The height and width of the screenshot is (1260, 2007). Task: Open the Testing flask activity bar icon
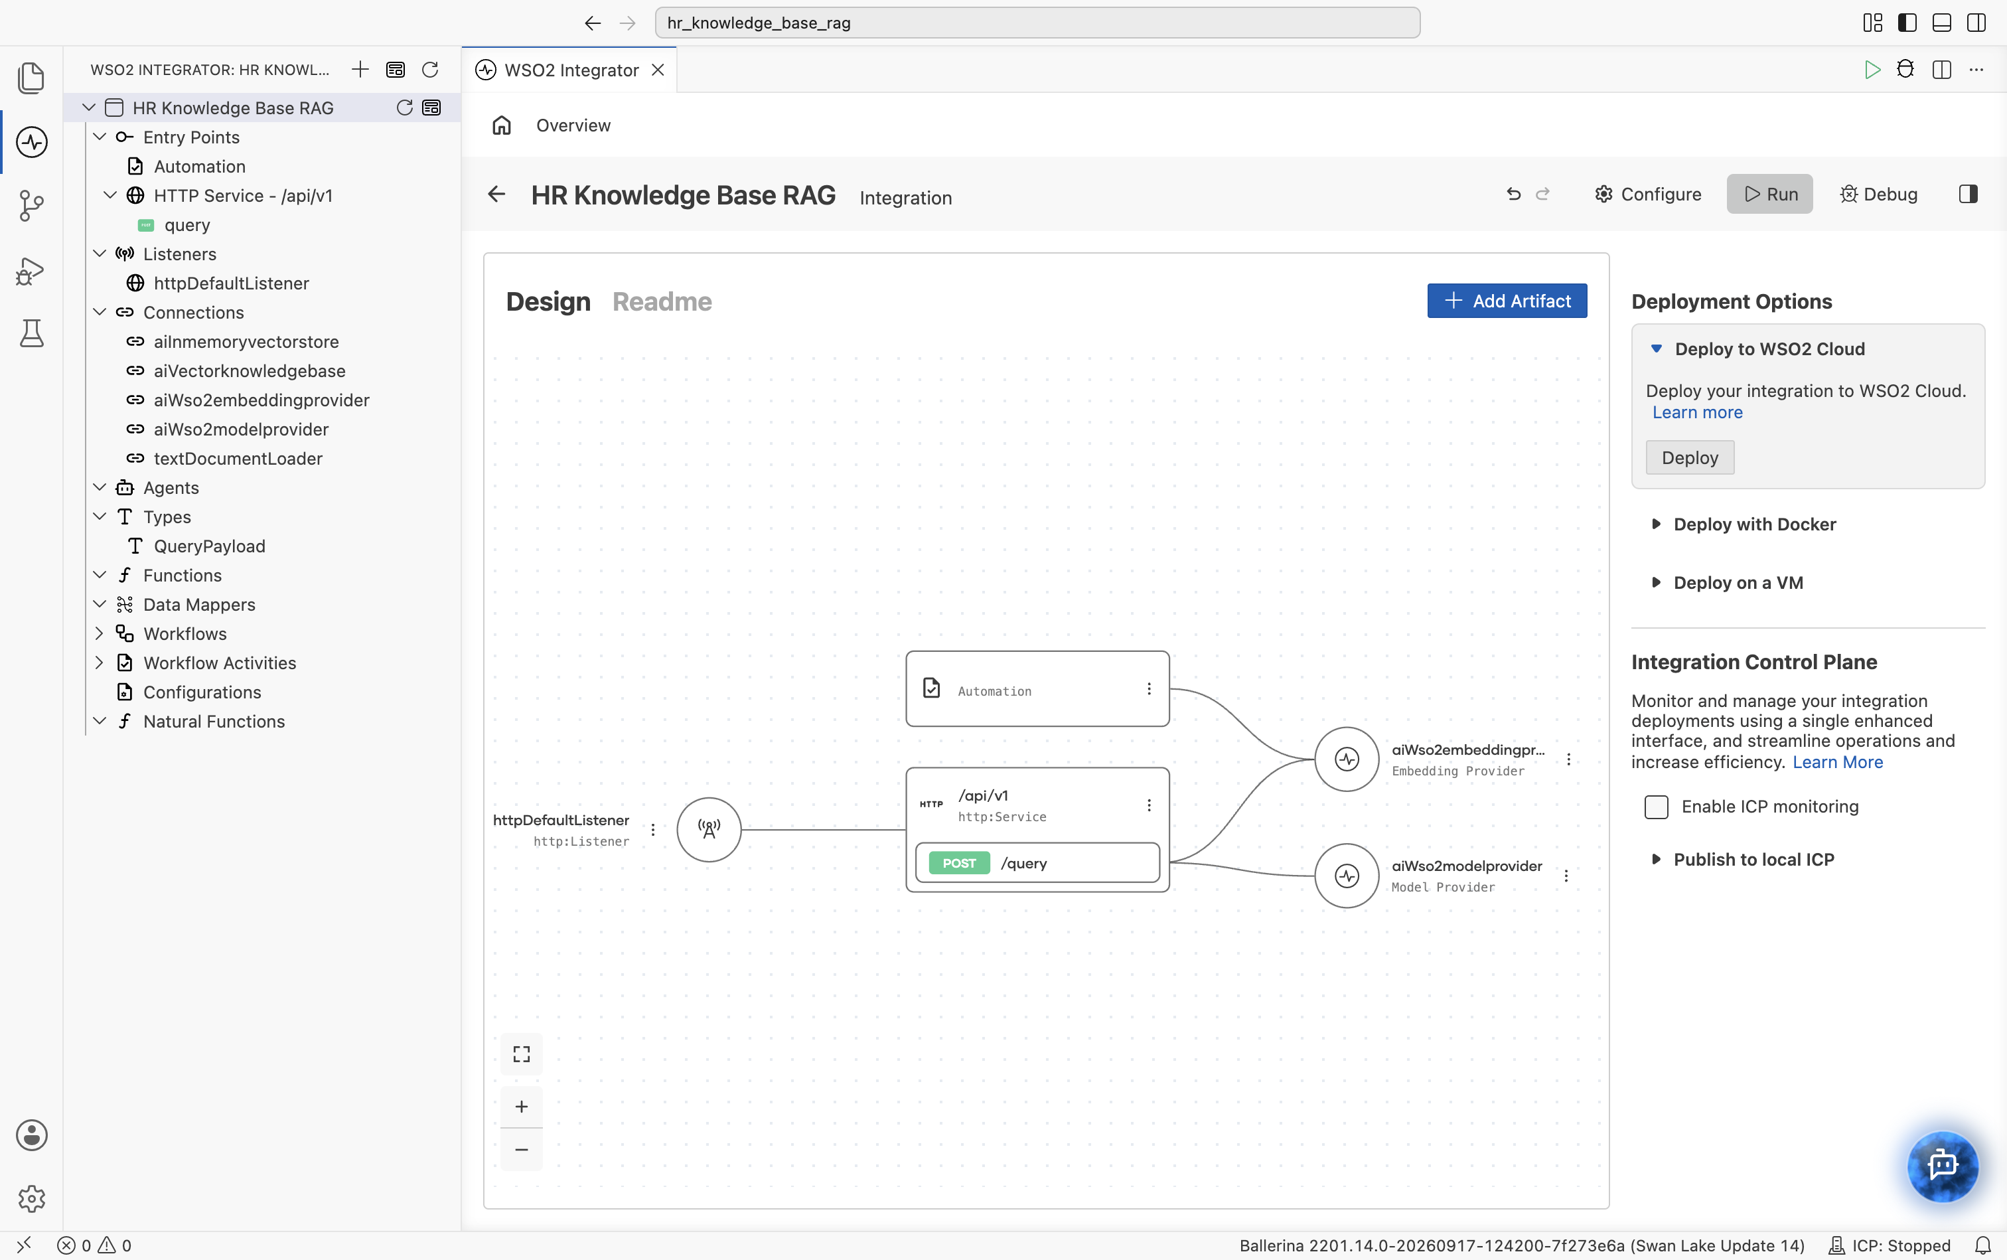point(32,333)
